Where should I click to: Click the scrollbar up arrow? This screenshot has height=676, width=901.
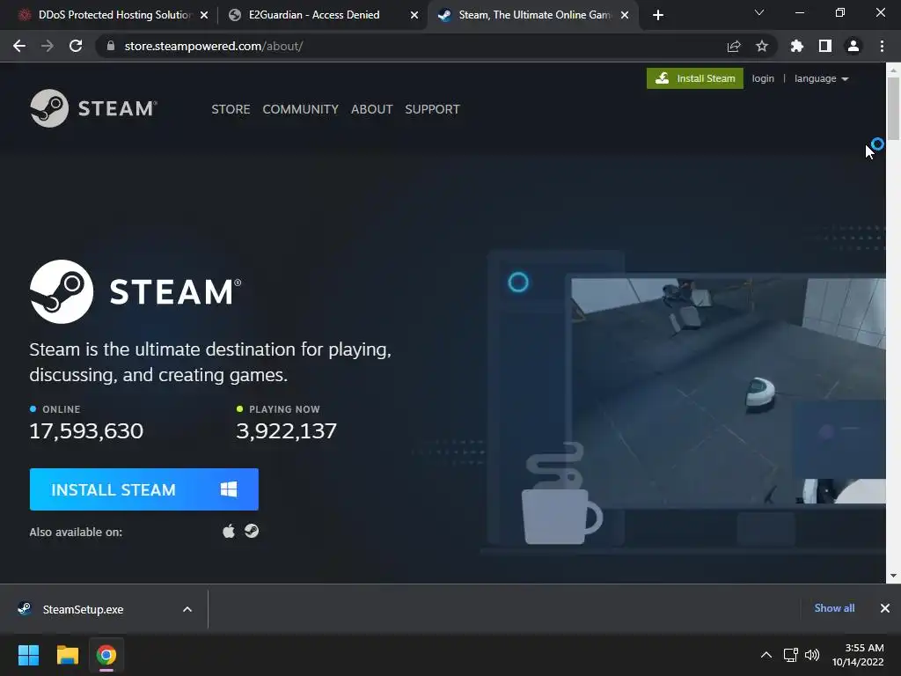pos(893,70)
